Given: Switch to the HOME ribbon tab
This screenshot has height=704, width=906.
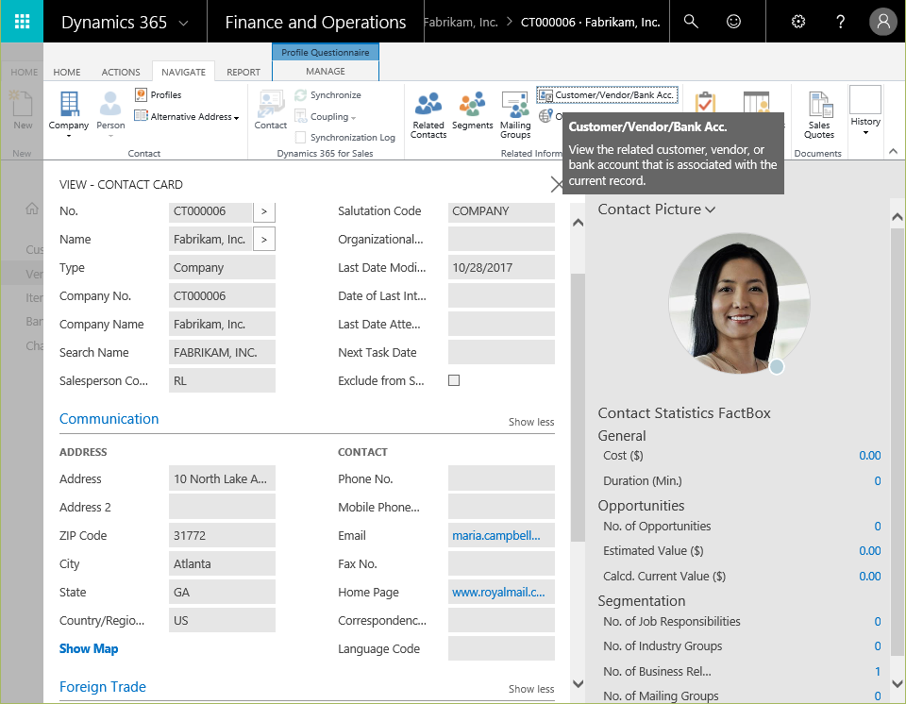Looking at the screenshot, I should pos(67,73).
